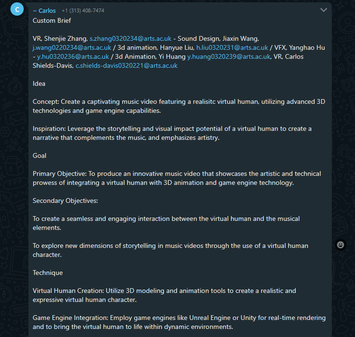
Task: Open the message options chevron menu
Action: (x=324, y=10)
